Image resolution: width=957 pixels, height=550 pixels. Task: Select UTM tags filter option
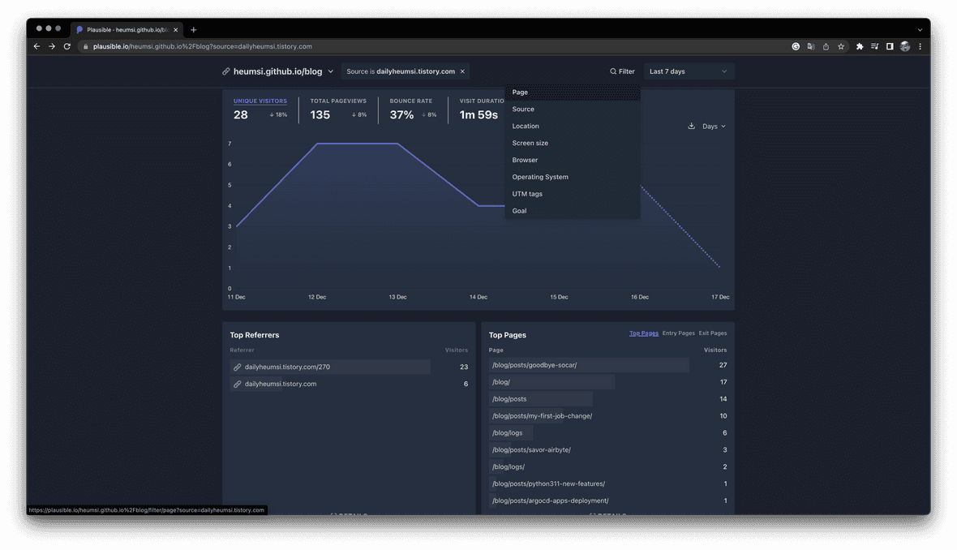click(527, 194)
